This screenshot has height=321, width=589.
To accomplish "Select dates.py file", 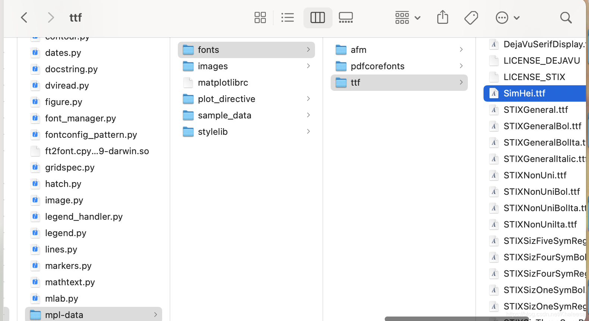I will (x=94, y=53).
